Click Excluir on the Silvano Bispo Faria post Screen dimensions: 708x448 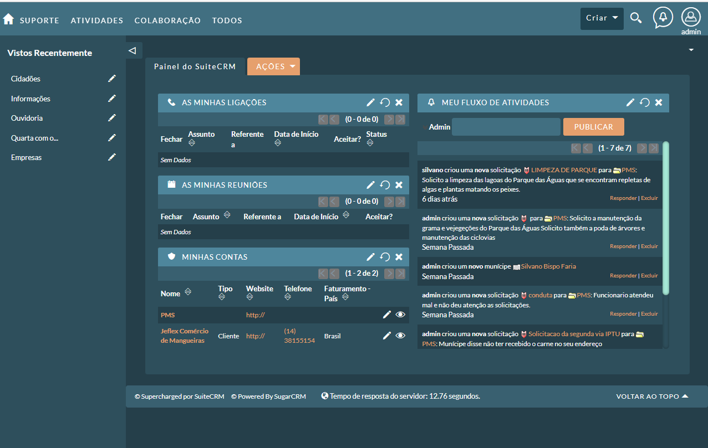point(649,276)
